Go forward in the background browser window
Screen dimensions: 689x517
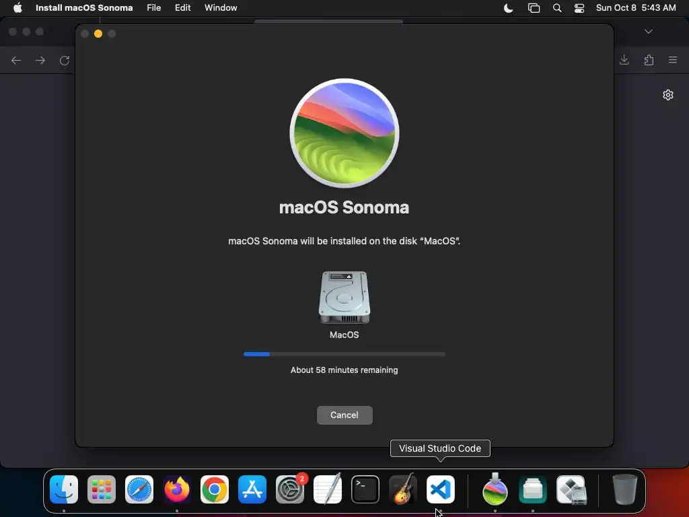coord(40,60)
